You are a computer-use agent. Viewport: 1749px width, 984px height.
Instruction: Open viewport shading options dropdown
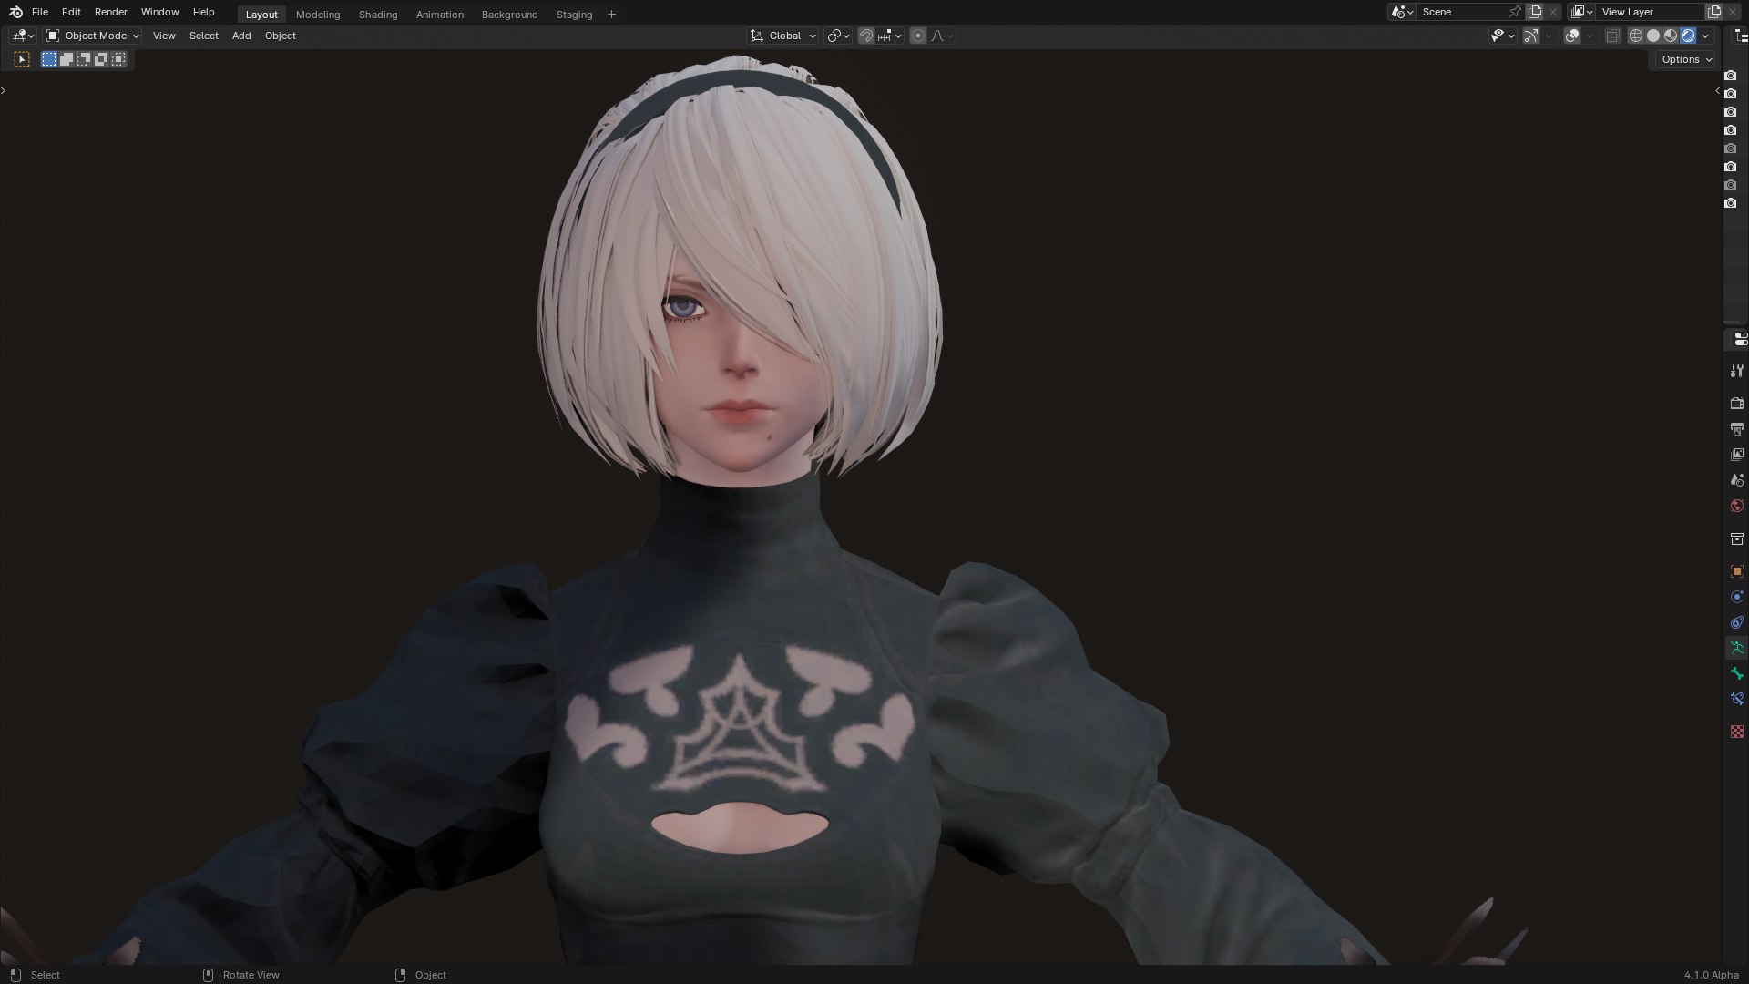(1706, 36)
